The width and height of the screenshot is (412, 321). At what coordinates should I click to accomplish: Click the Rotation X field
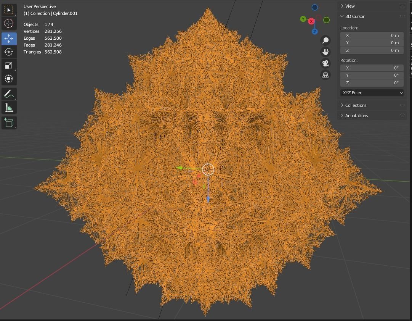(372, 68)
